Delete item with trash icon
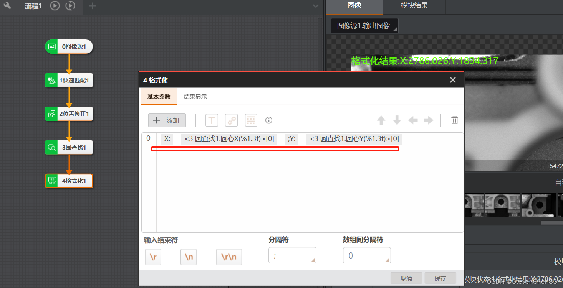The width and height of the screenshot is (563, 288). point(454,120)
